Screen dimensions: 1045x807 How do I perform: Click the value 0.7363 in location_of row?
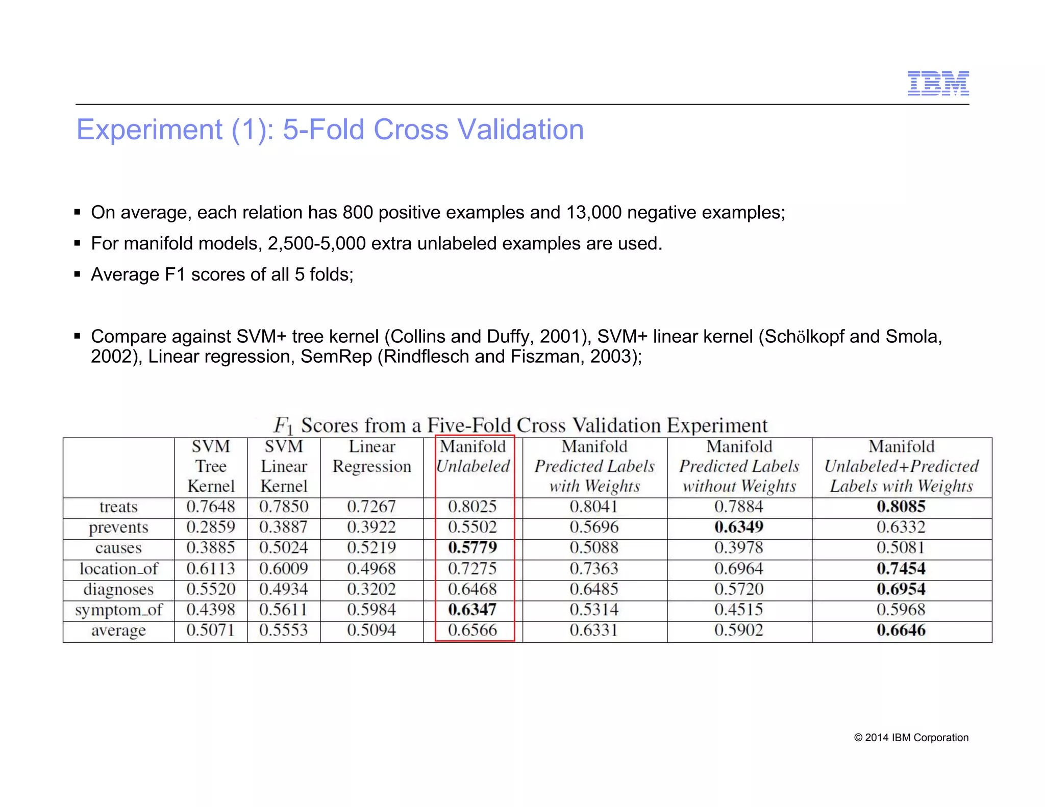(594, 568)
